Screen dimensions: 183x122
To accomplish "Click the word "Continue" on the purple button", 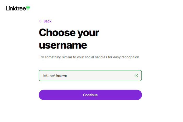I will (90, 95).
